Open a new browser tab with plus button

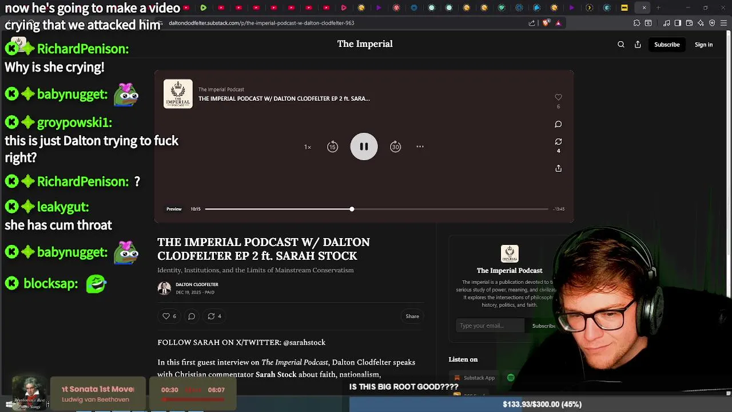pyautogui.click(x=658, y=7)
